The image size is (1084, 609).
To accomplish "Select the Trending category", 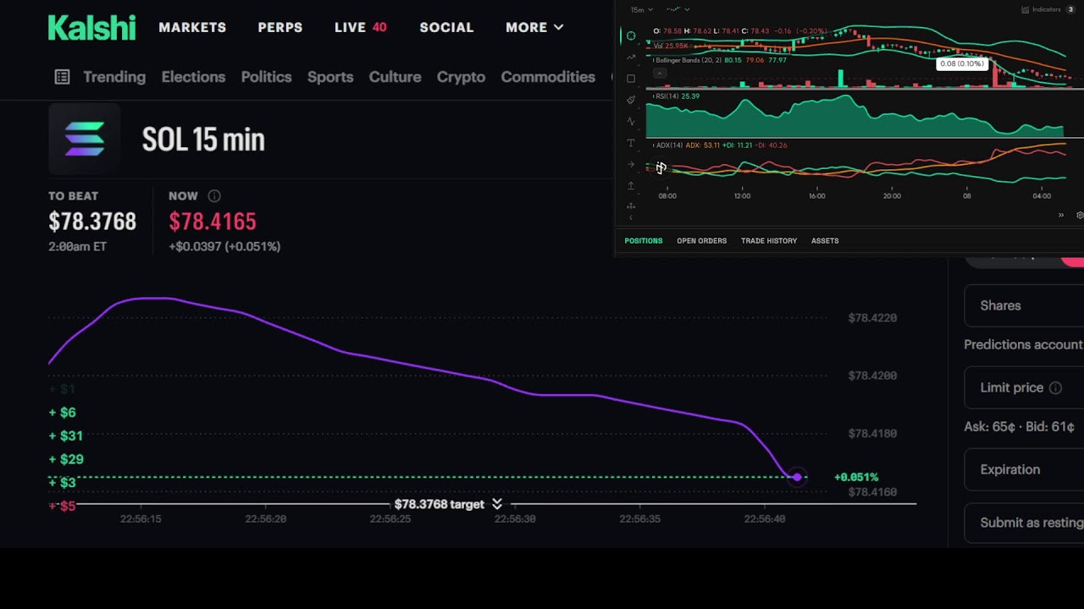I will coord(114,77).
